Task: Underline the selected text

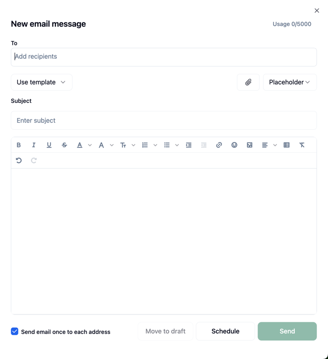Action: tap(49, 145)
